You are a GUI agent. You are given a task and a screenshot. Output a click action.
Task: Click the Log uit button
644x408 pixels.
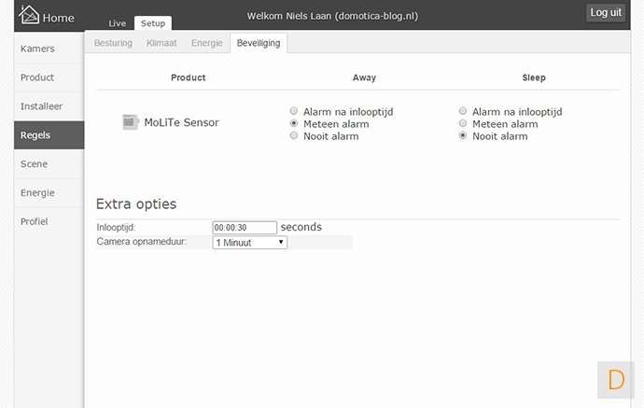pos(606,12)
